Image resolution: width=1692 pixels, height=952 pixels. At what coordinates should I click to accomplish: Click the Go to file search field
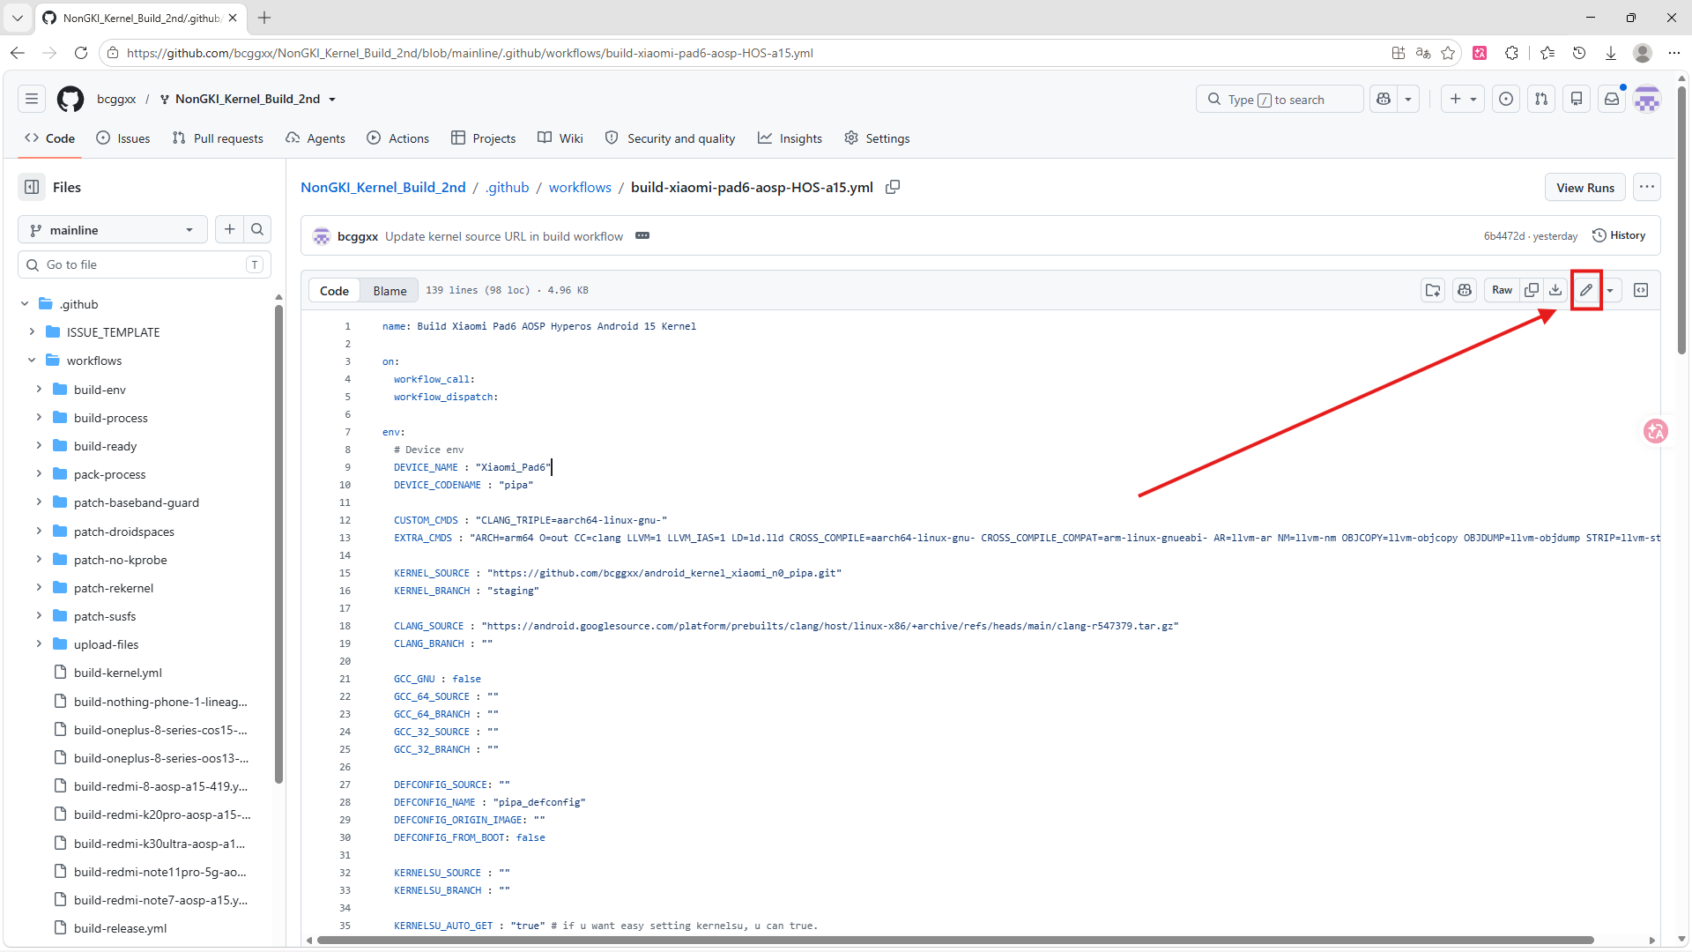click(x=145, y=264)
